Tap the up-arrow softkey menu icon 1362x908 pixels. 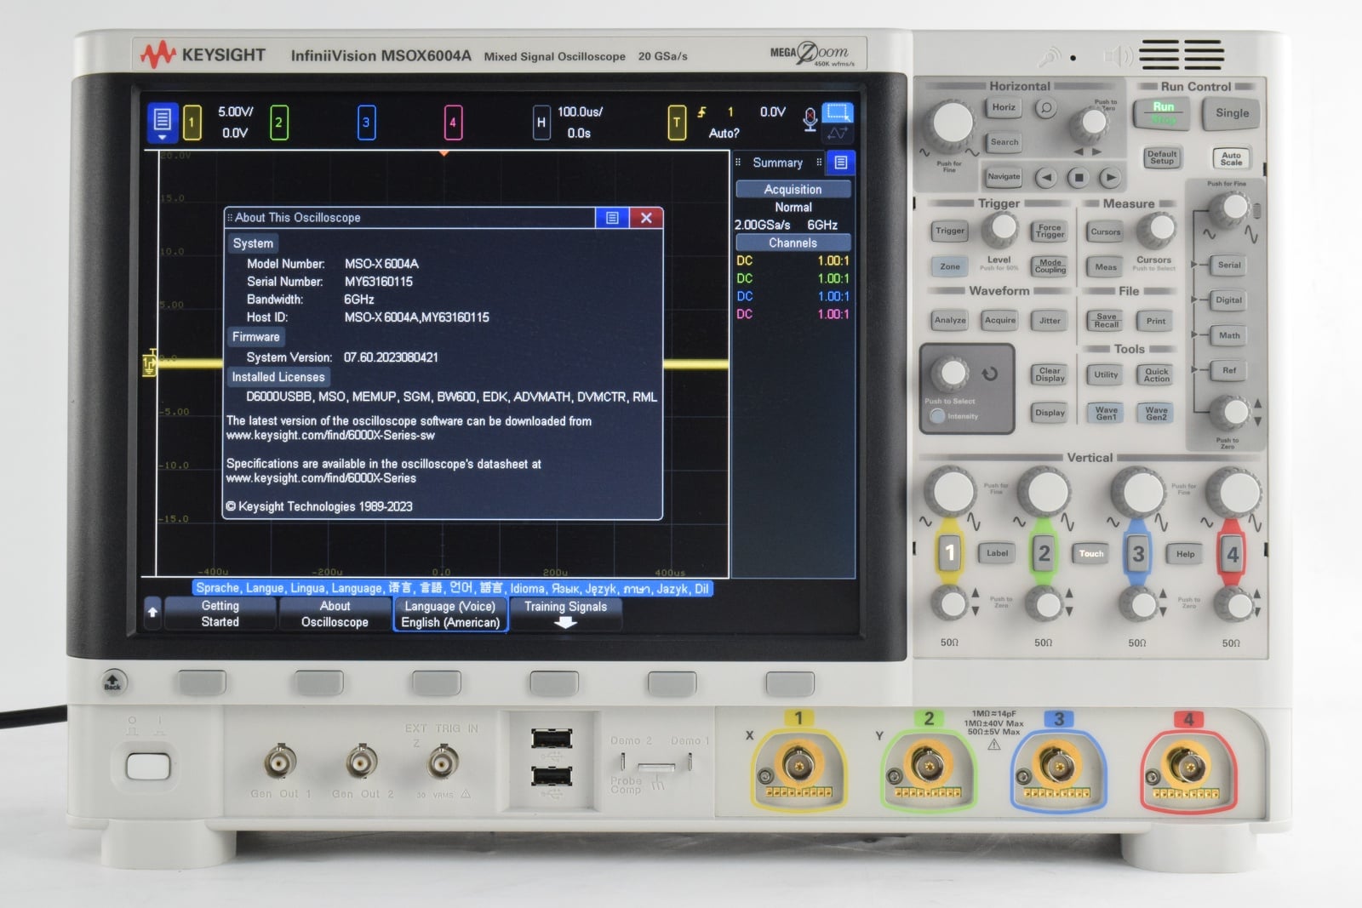click(152, 612)
